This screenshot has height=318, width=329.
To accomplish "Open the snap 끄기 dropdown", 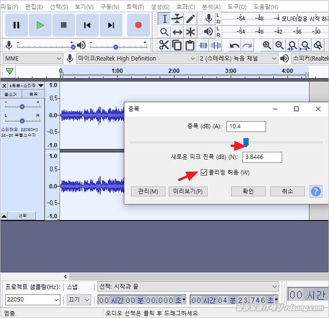I will coord(79,300).
